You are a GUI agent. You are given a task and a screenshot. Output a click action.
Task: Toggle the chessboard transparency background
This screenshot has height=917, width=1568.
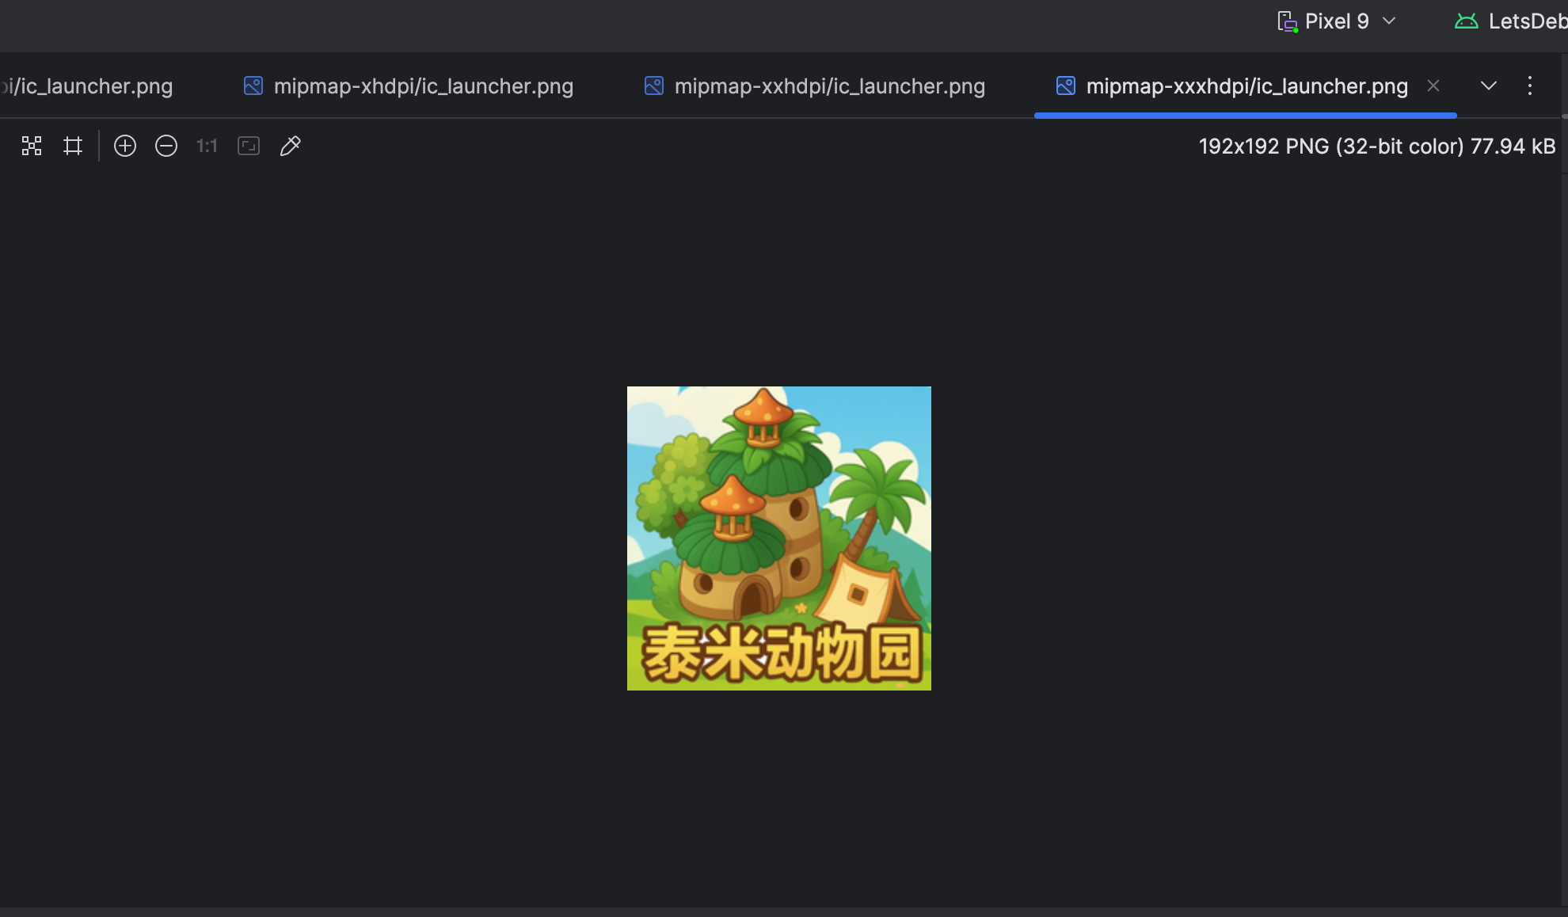32,146
